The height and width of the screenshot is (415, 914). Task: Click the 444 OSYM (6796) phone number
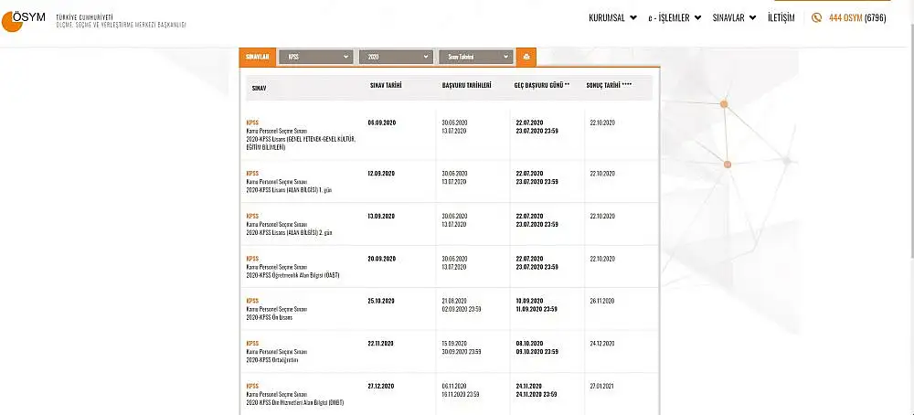pos(857,18)
